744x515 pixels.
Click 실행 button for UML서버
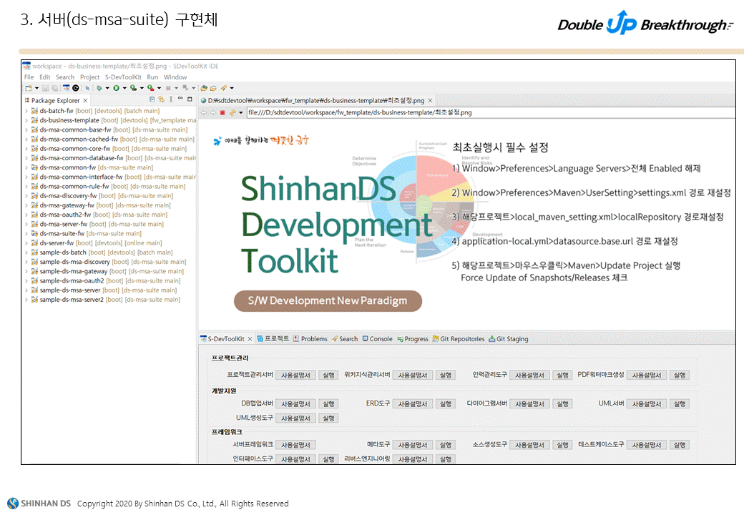click(680, 404)
